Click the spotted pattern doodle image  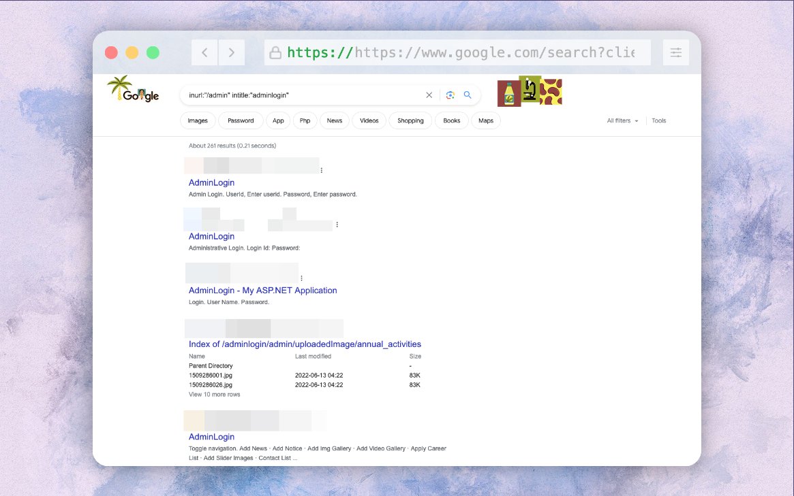tap(551, 92)
